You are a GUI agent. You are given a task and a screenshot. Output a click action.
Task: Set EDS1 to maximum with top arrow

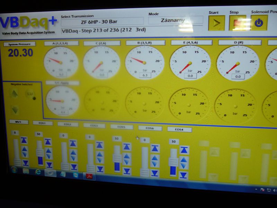(x=48, y=142)
